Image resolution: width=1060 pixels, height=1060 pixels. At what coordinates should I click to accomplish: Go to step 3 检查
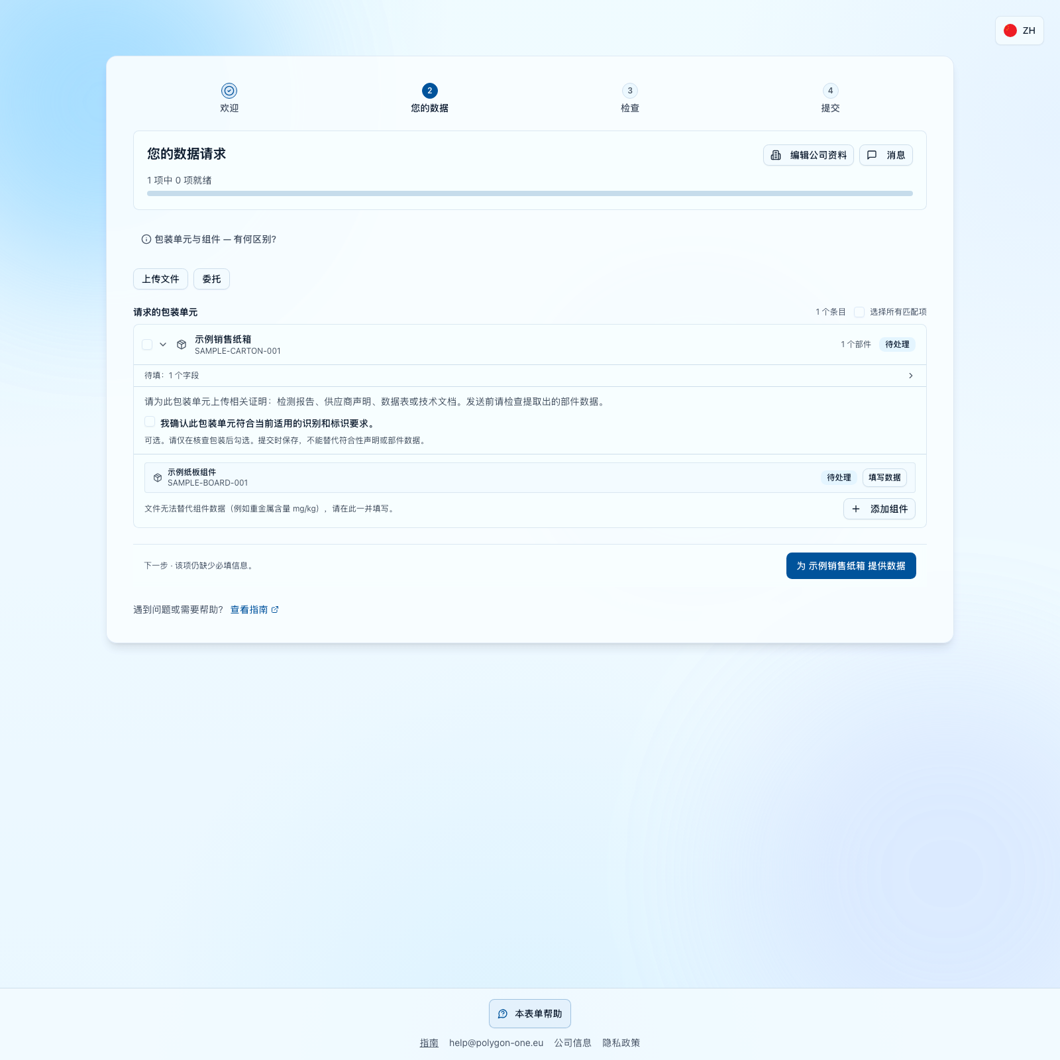tap(630, 98)
